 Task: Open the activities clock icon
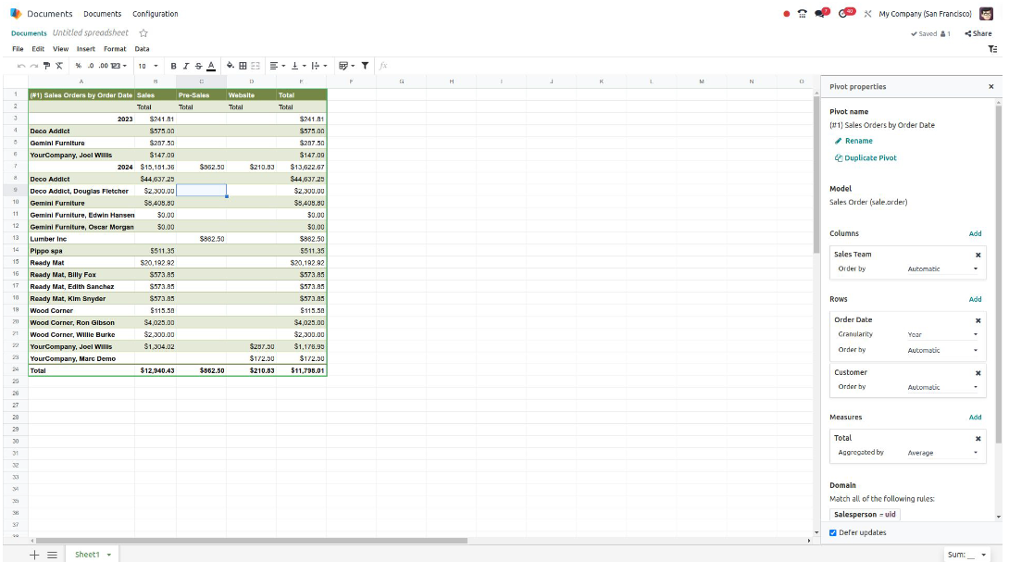point(845,13)
